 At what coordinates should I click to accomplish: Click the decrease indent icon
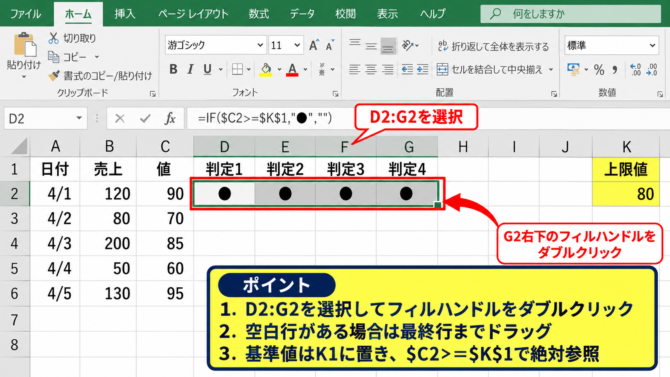pyautogui.click(x=407, y=69)
